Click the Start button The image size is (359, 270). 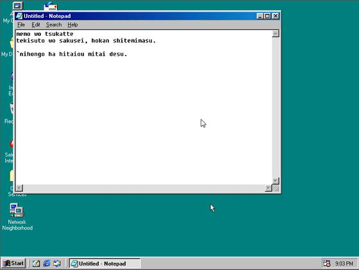pyautogui.click(x=13, y=264)
